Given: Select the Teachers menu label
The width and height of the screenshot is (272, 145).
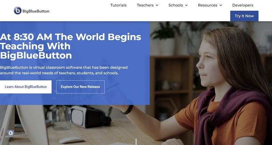Looking at the screenshot, I should point(145,5).
